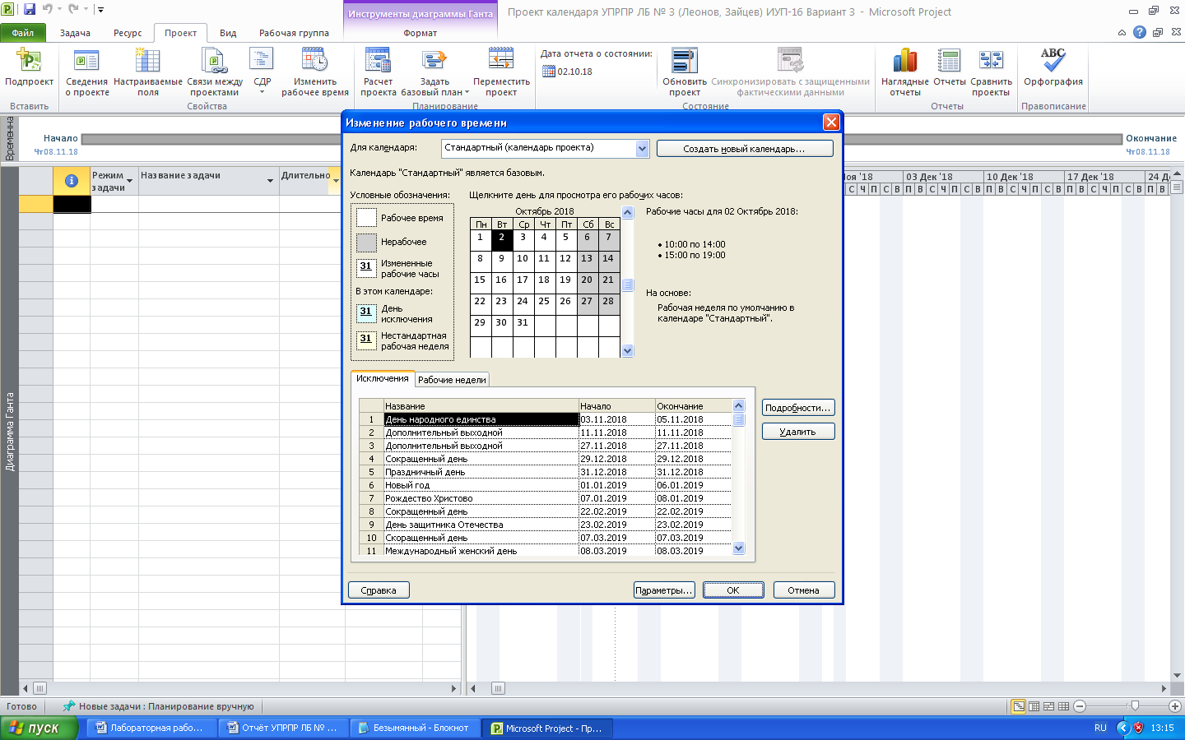This screenshot has width=1185, height=740.
Task: Click the status date calendar icon
Action: click(549, 72)
